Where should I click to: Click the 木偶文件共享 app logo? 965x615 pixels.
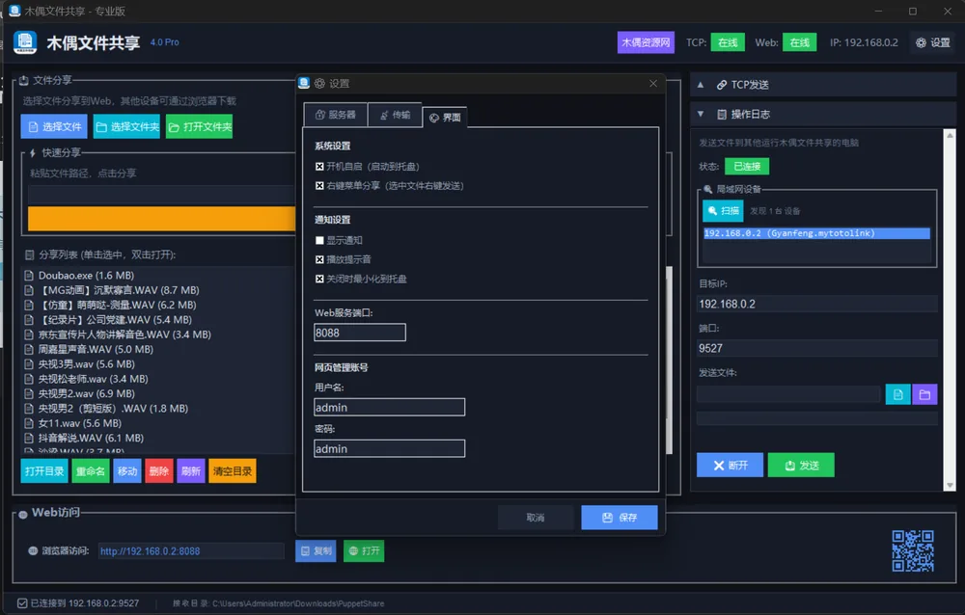tap(25, 42)
